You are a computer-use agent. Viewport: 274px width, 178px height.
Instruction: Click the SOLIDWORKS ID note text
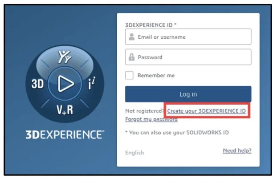tap(177, 133)
